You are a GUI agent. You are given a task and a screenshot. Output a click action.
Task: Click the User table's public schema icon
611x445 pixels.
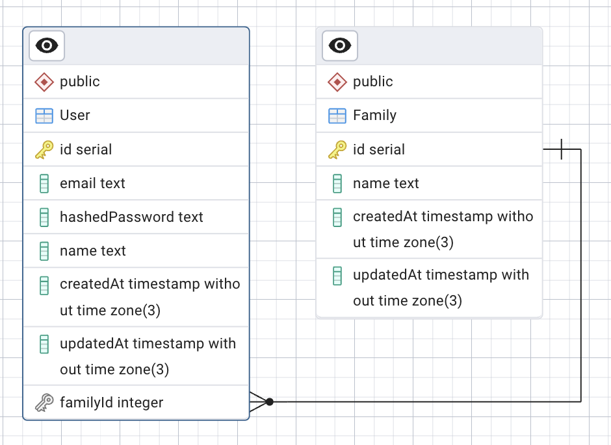(x=44, y=82)
